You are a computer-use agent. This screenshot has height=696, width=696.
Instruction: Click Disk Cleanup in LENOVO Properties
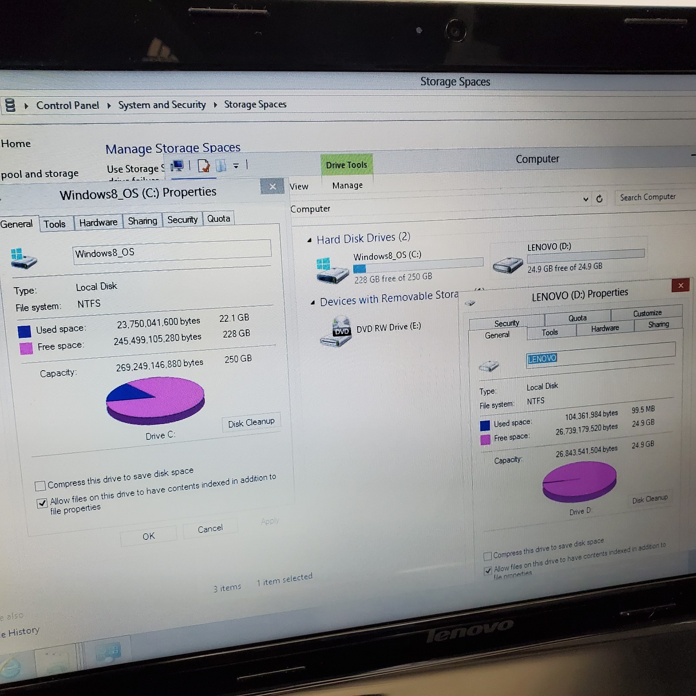pyautogui.click(x=650, y=499)
